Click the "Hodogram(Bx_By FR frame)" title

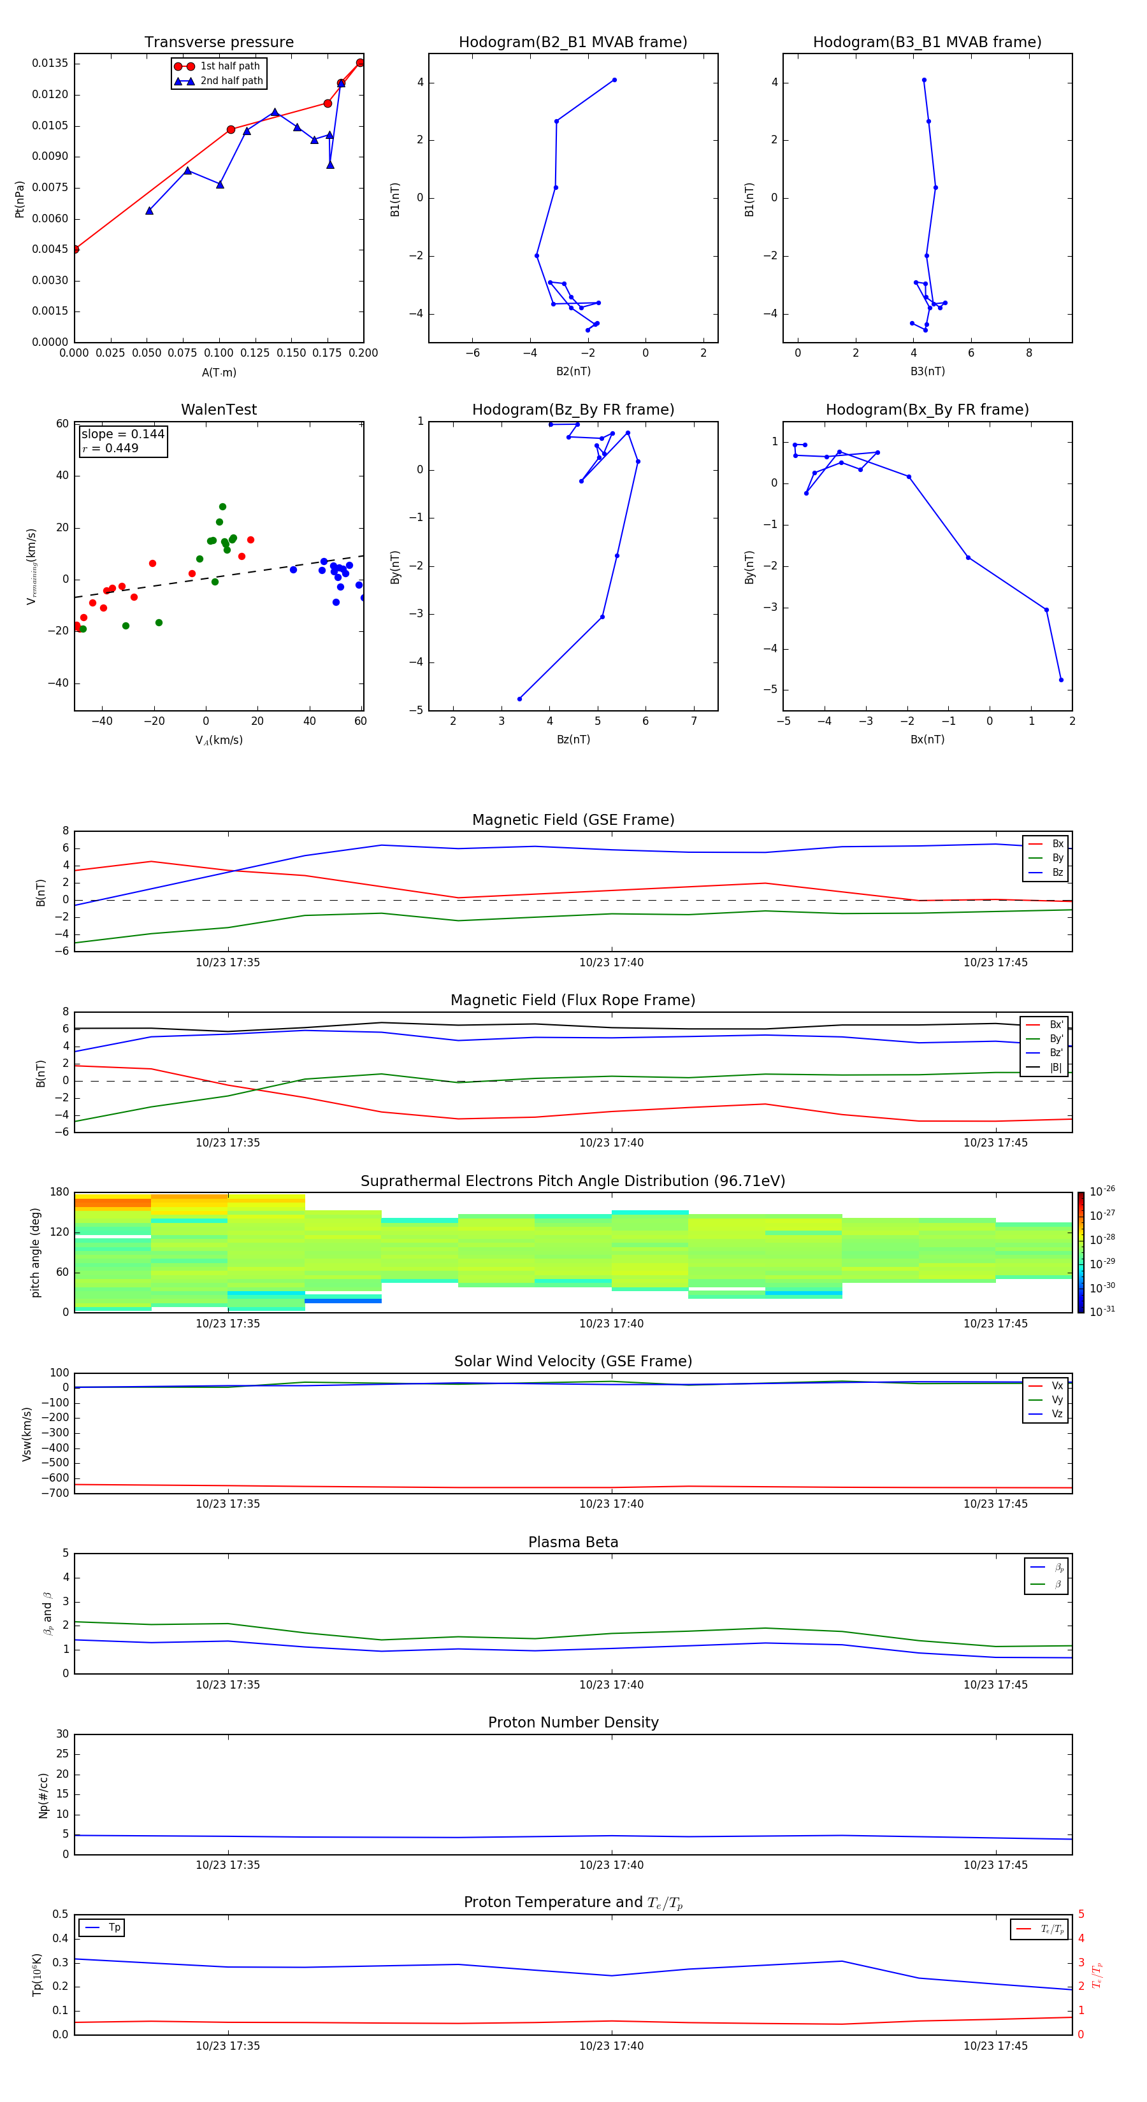tap(927, 410)
